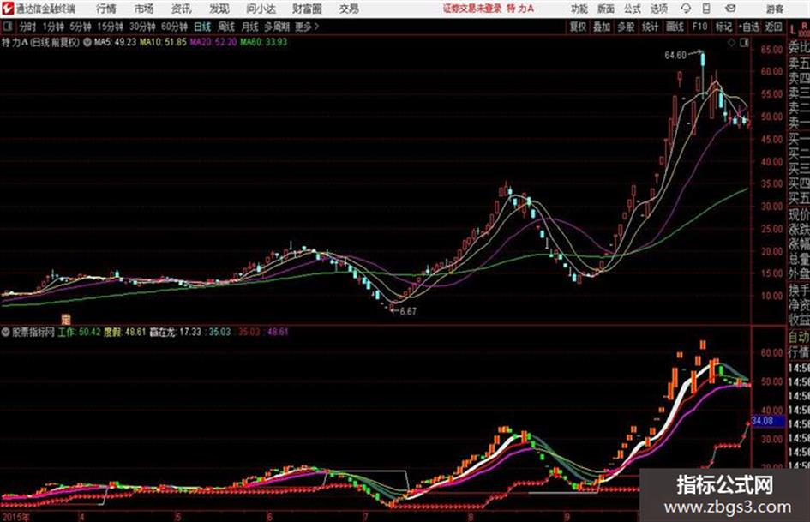810x522 pixels.
Task: Click the MA5 moving average label
Action: click(115, 42)
